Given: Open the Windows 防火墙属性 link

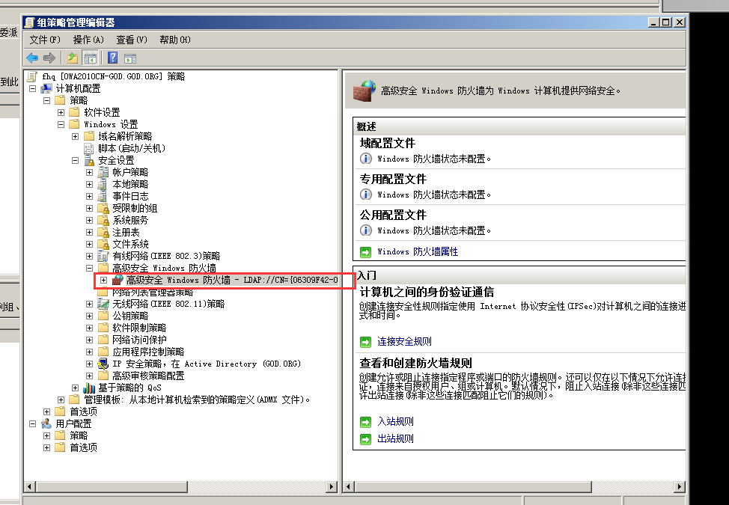Looking at the screenshot, I should click(418, 252).
